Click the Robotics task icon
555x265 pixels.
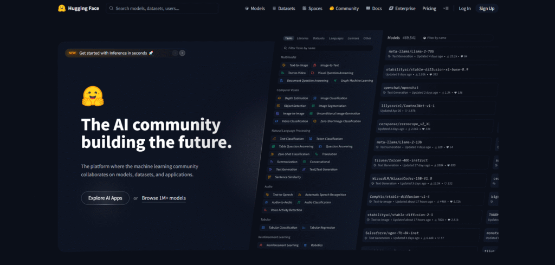(x=306, y=245)
